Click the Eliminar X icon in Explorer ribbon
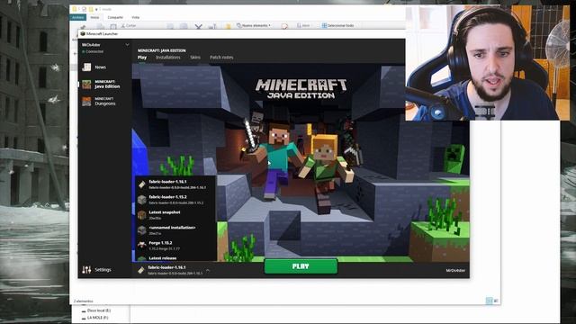This screenshot has height=324, width=576. pyautogui.click(x=199, y=26)
